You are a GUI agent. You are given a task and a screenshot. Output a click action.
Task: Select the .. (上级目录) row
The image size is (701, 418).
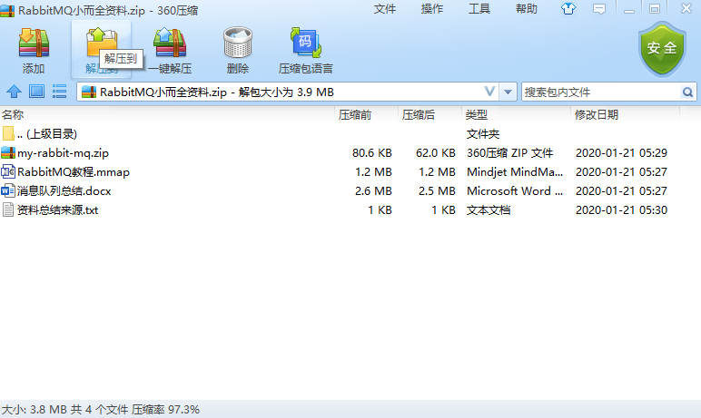pos(350,133)
